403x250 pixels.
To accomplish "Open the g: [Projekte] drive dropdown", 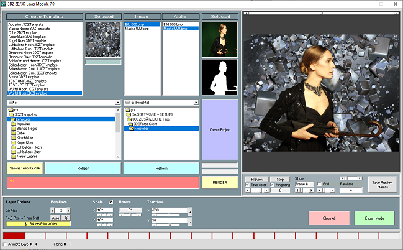I will (195, 101).
